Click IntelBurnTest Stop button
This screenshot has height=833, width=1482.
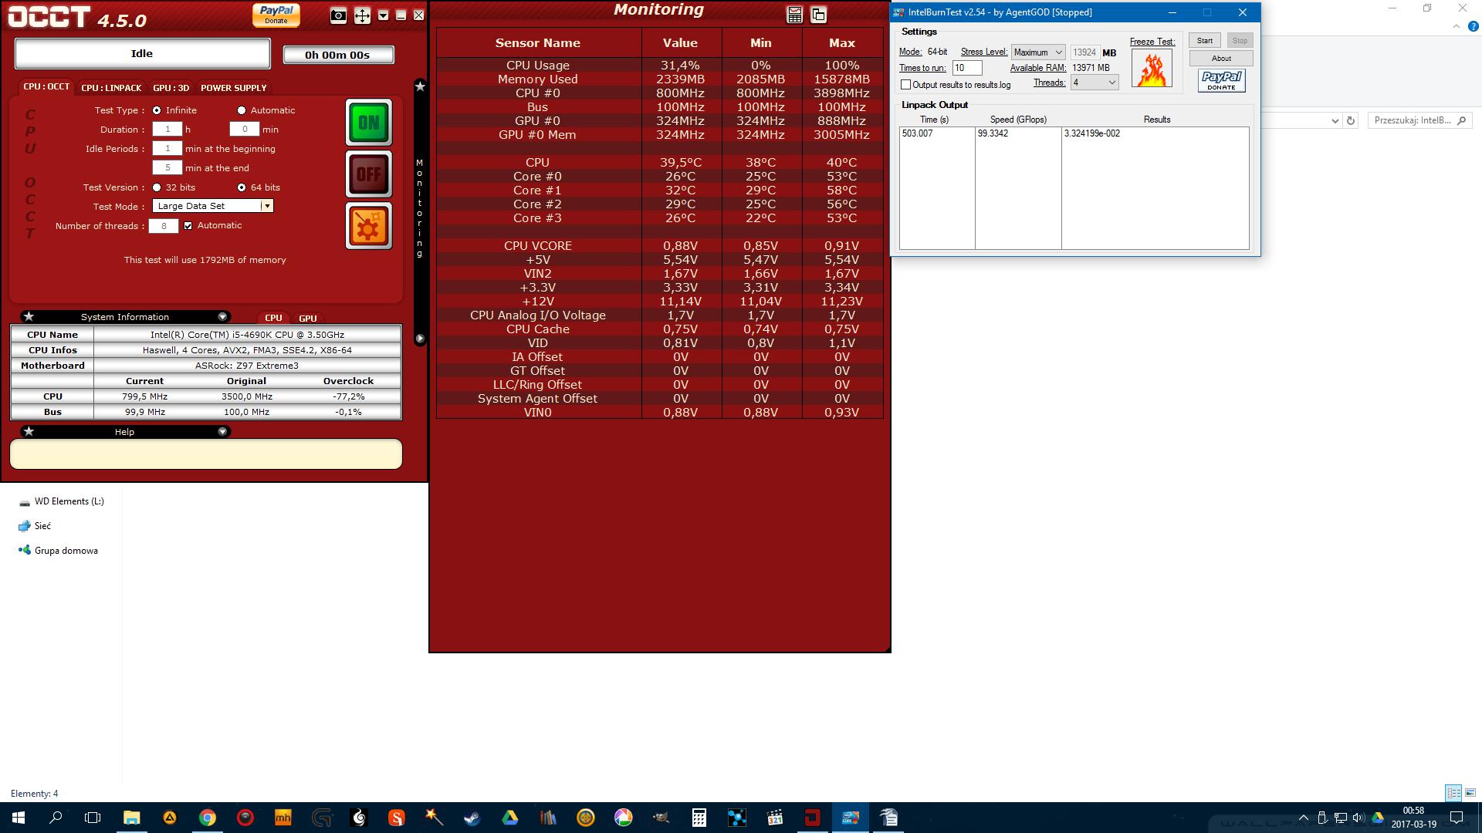(1240, 41)
